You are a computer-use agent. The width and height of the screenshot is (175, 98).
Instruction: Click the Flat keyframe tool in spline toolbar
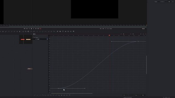click(37, 95)
